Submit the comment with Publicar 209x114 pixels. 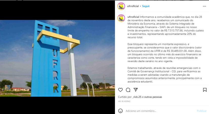pos(202,111)
